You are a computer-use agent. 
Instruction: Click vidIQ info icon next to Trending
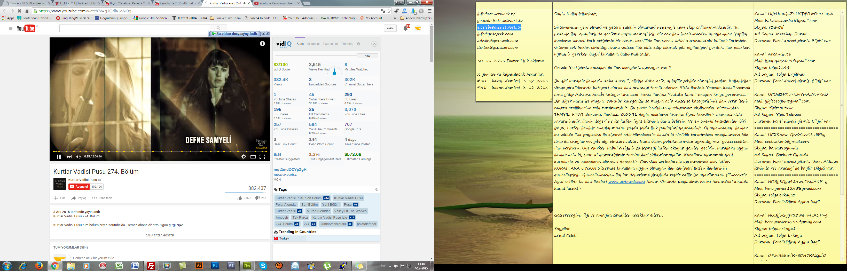[x=358, y=44]
